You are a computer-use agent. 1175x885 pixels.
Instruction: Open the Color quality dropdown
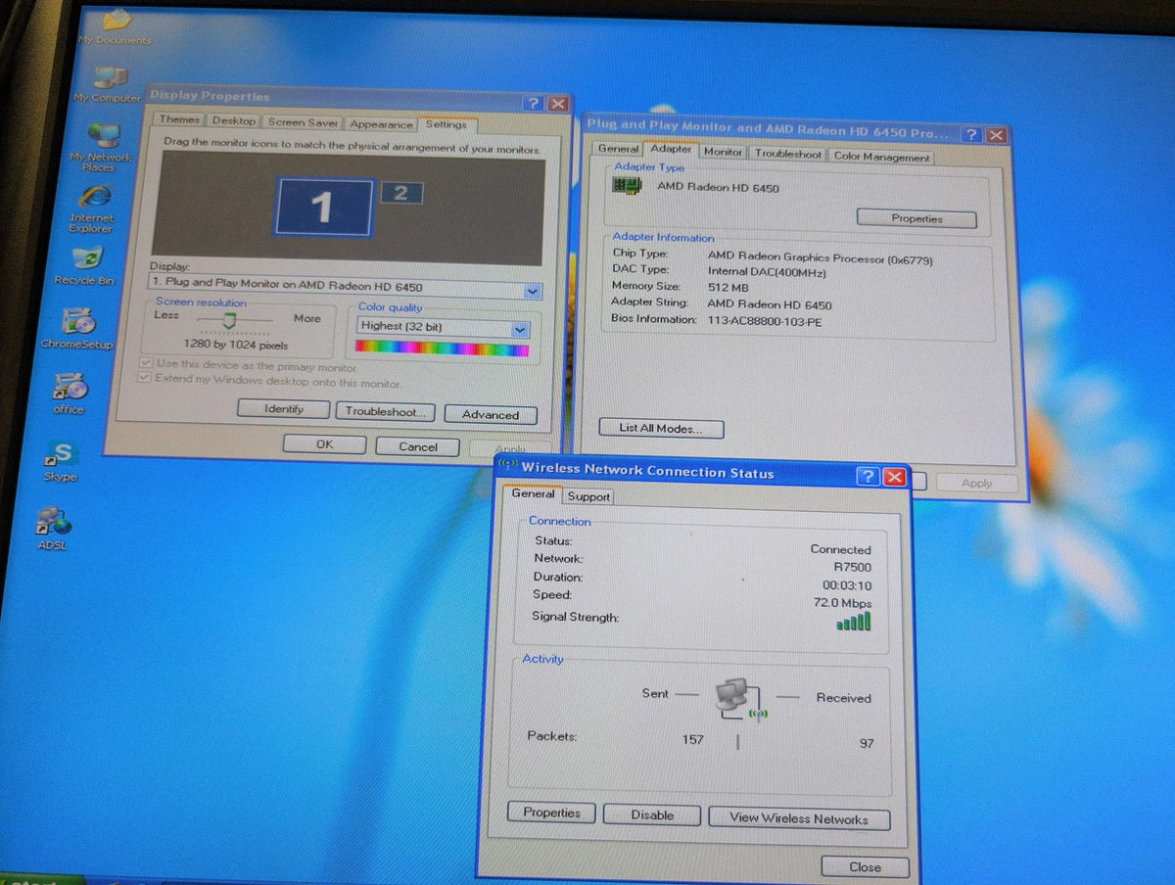tap(520, 330)
